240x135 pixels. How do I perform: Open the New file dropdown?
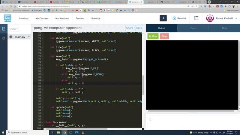coord(14,29)
